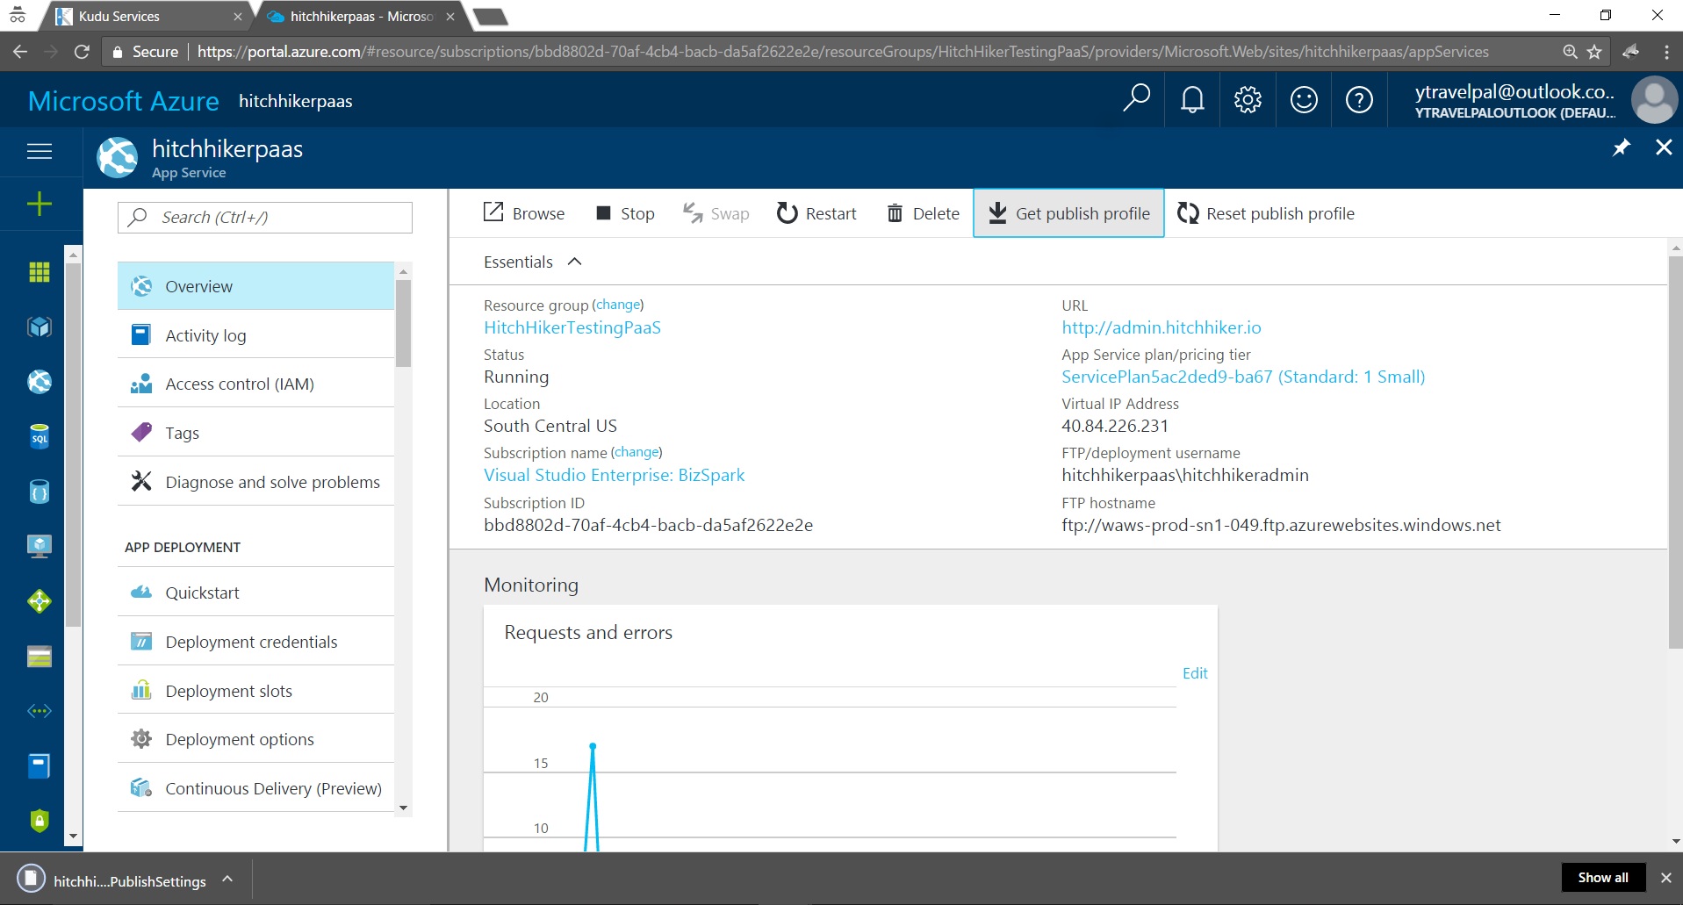Viewport: 1683px width, 905px height.
Task: Open HitchHikerTestingPaaS resource group link
Action: tap(572, 327)
